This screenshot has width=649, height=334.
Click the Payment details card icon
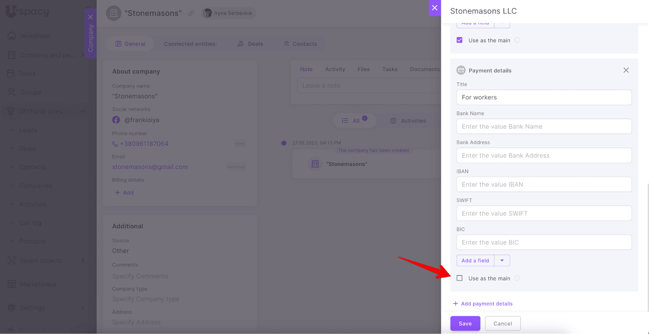click(461, 70)
